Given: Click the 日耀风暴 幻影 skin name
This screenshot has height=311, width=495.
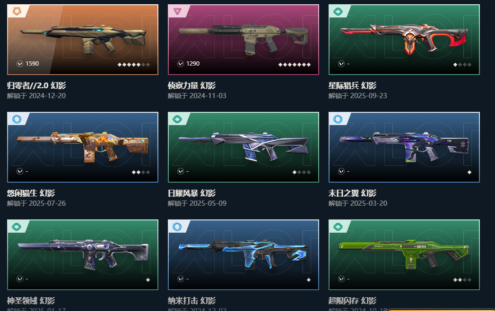Looking at the screenshot, I should pos(191,193).
